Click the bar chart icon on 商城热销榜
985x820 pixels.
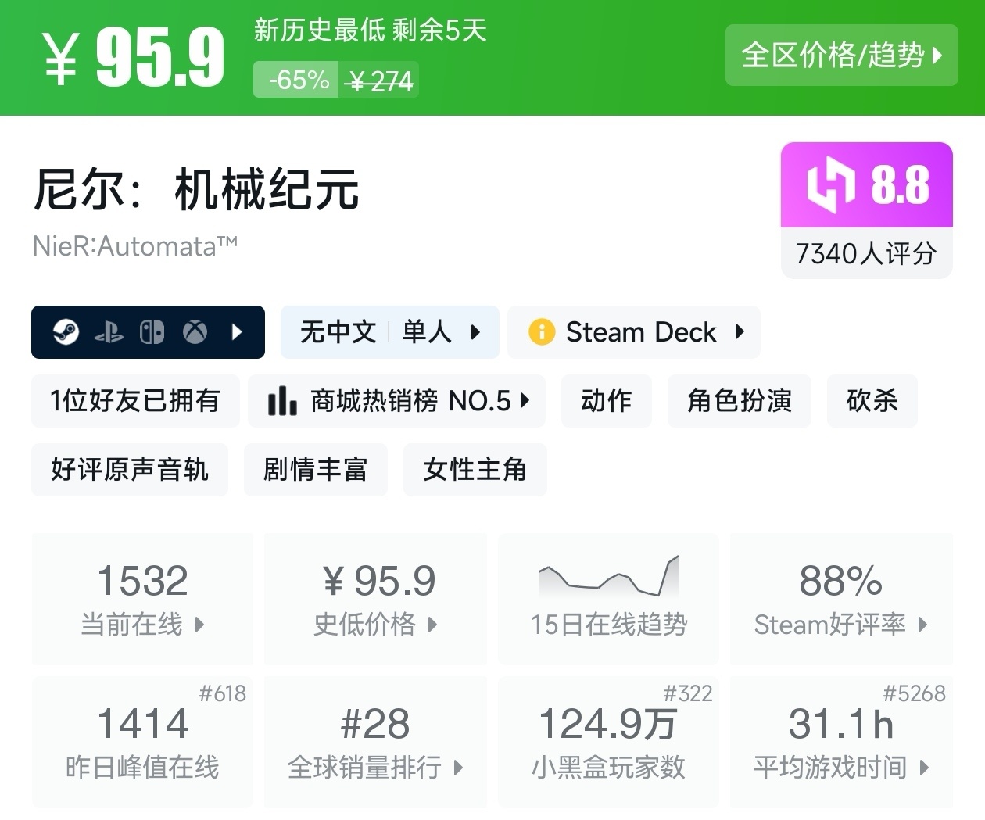tap(281, 401)
